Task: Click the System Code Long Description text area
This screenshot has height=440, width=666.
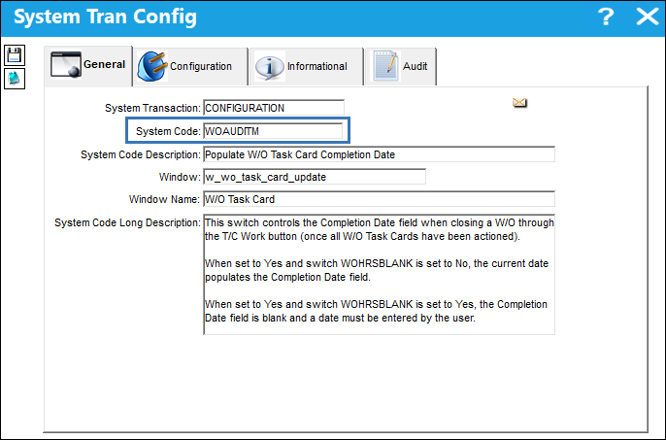Action: 380,275
